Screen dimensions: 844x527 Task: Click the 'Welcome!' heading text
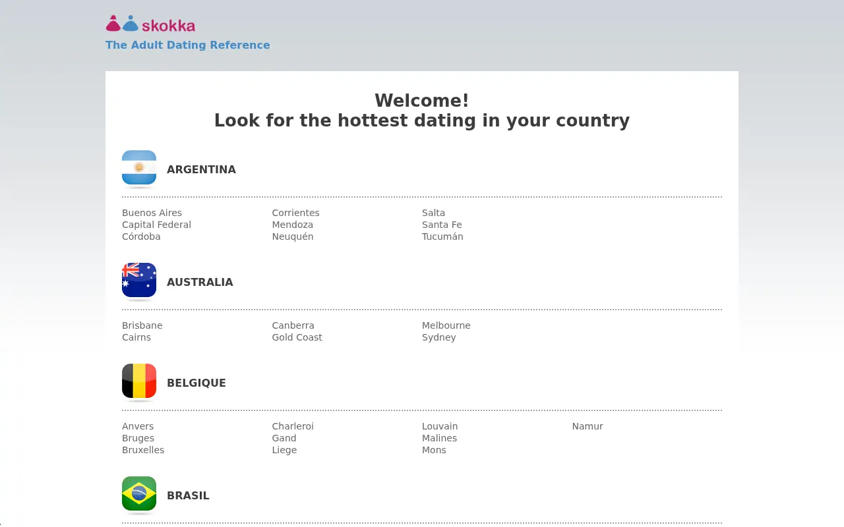pyautogui.click(x=422, y=101)
